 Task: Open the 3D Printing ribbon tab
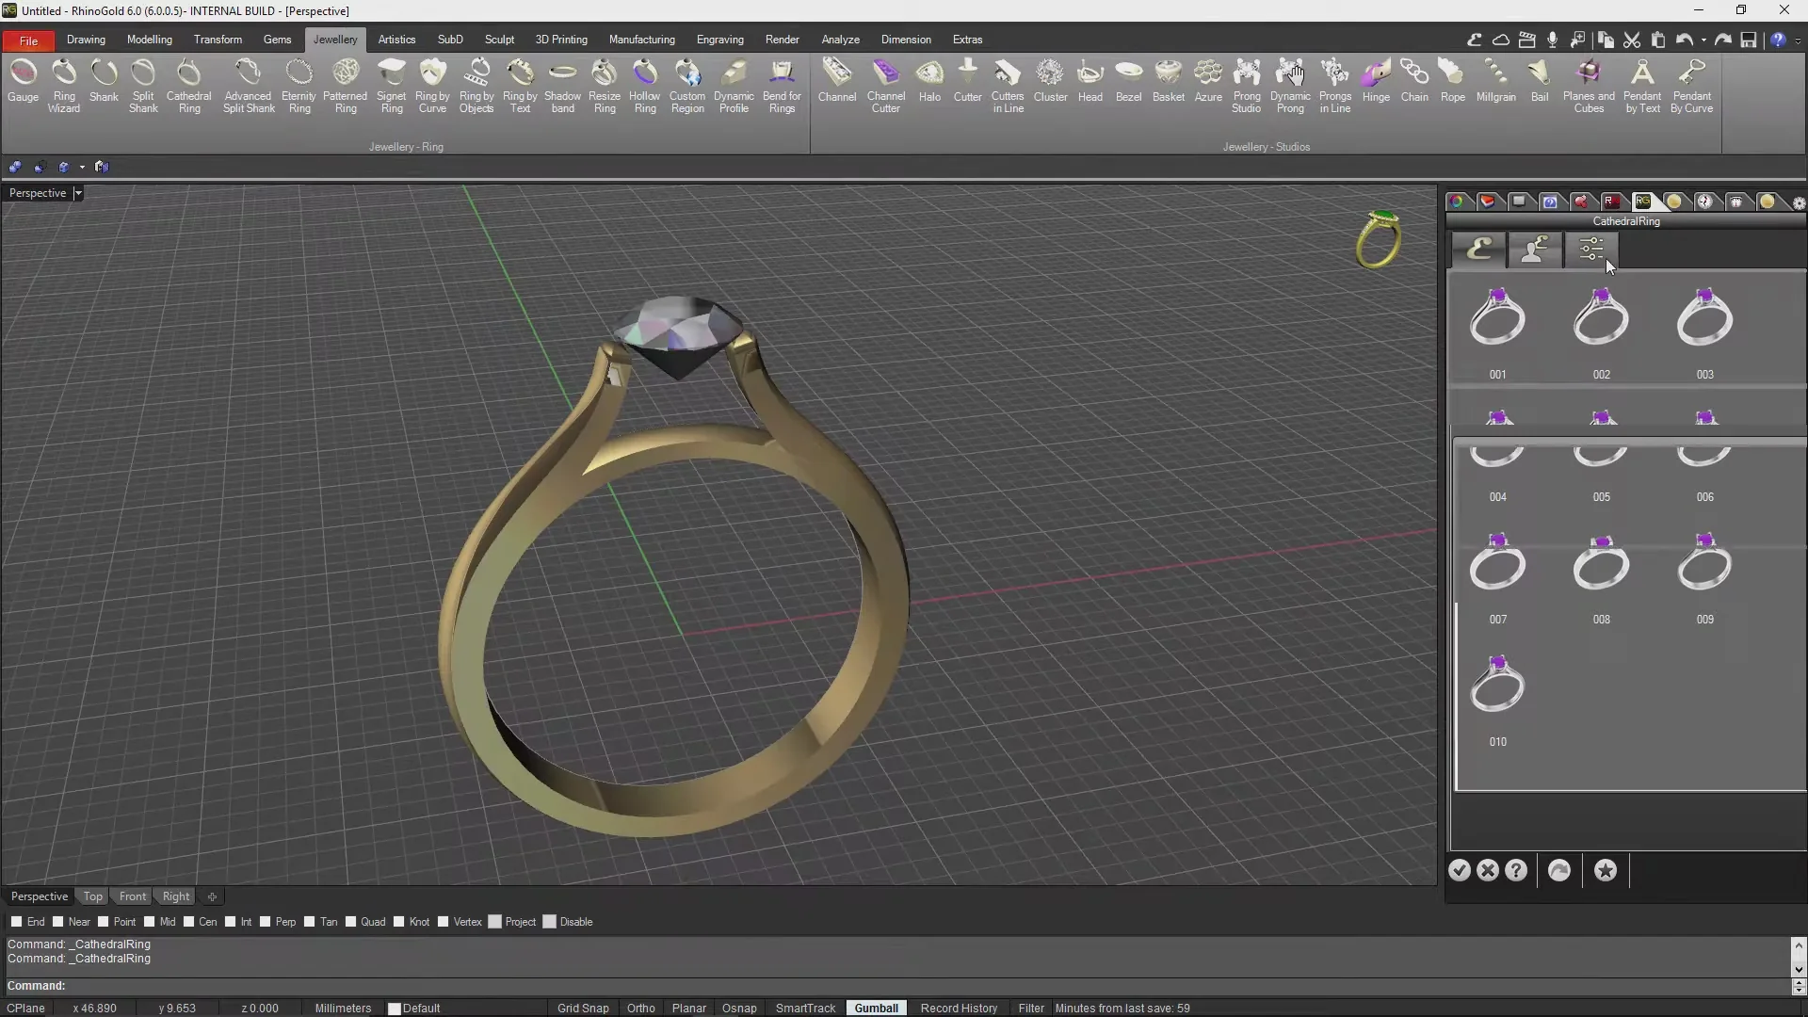tap(561, 40)
